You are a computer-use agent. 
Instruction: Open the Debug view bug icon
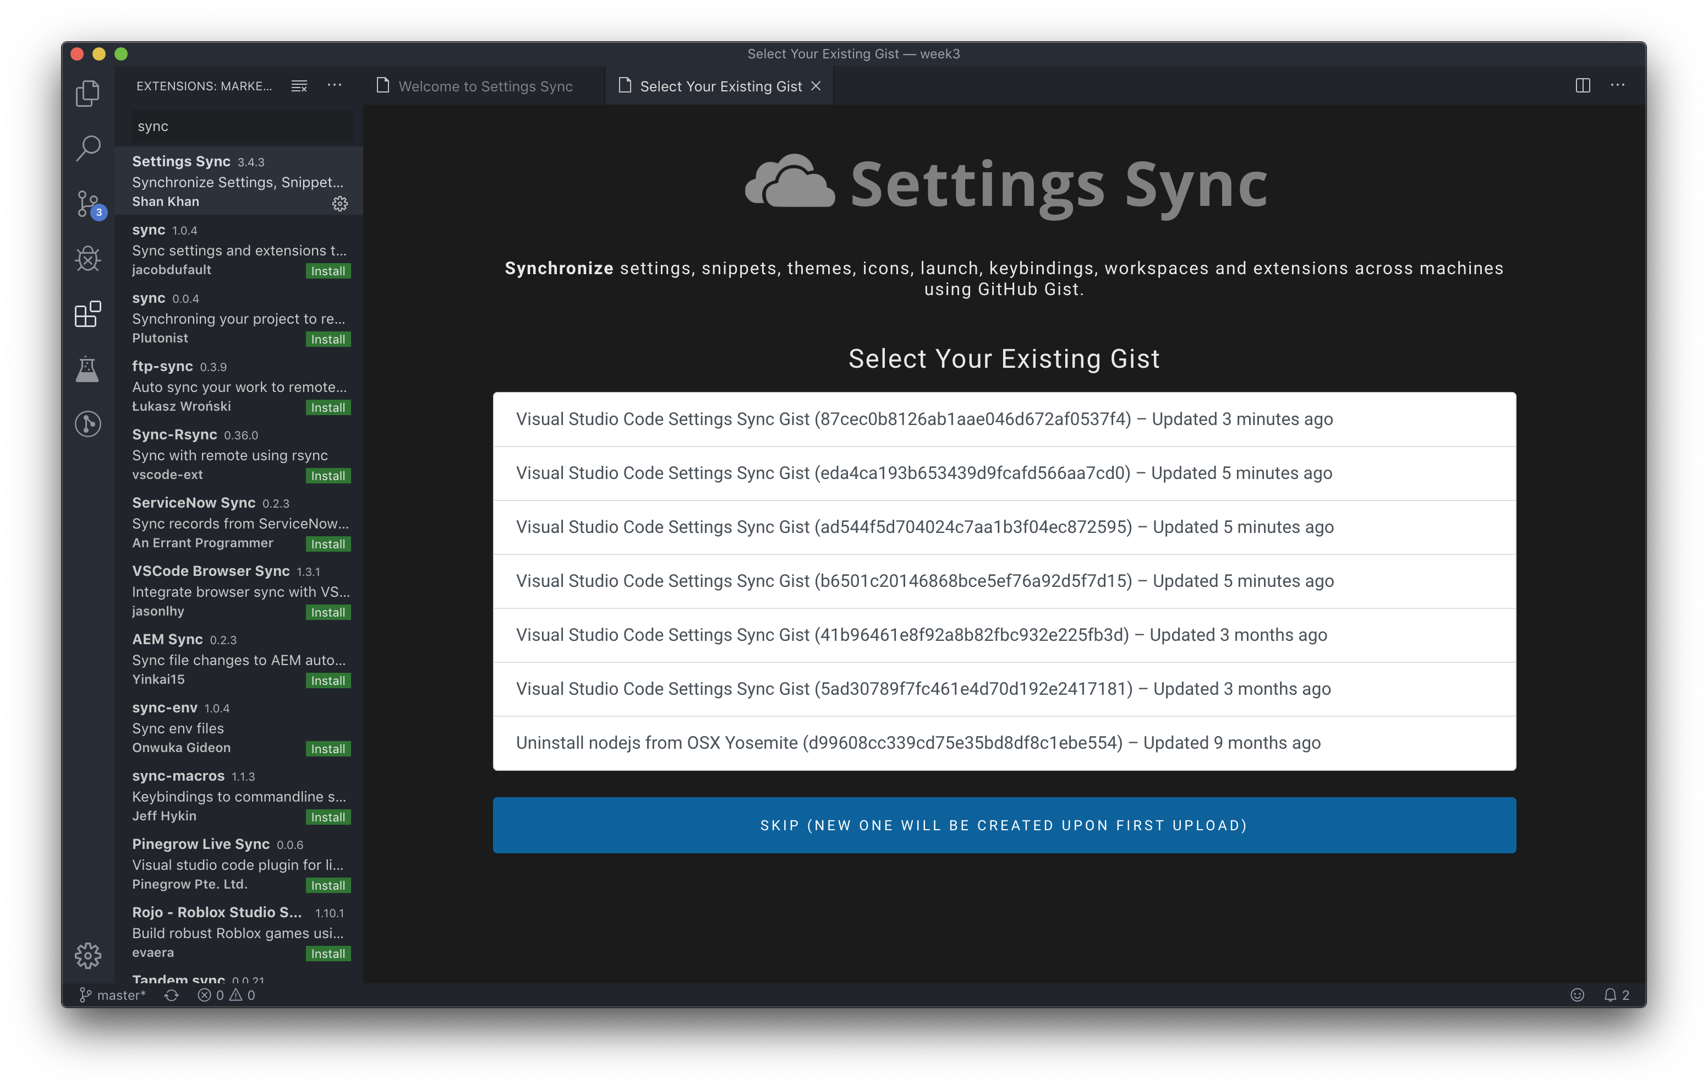tap(88, 259)
